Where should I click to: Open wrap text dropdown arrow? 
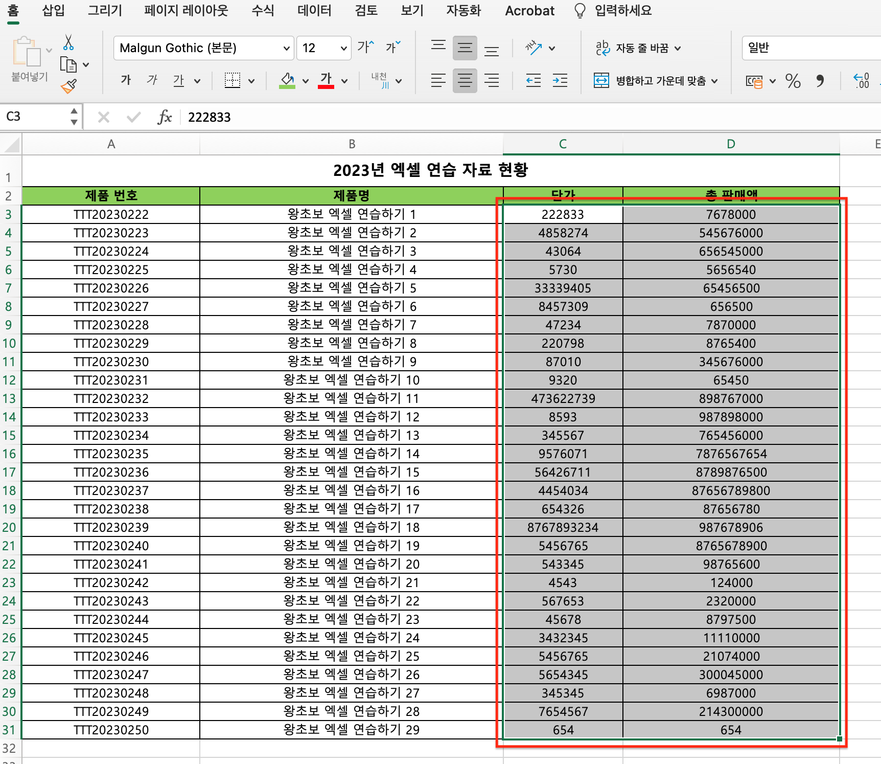678,49
